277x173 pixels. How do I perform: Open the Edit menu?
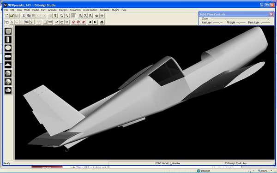[12, 10]
